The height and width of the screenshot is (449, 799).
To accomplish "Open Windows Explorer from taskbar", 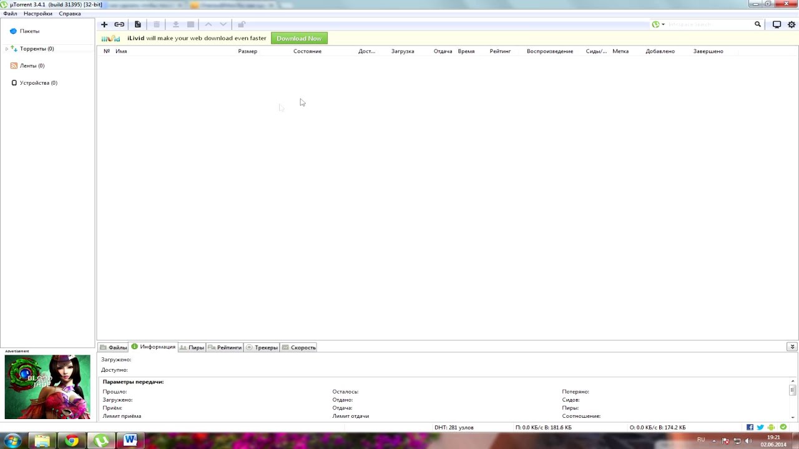I will (42, 441).
